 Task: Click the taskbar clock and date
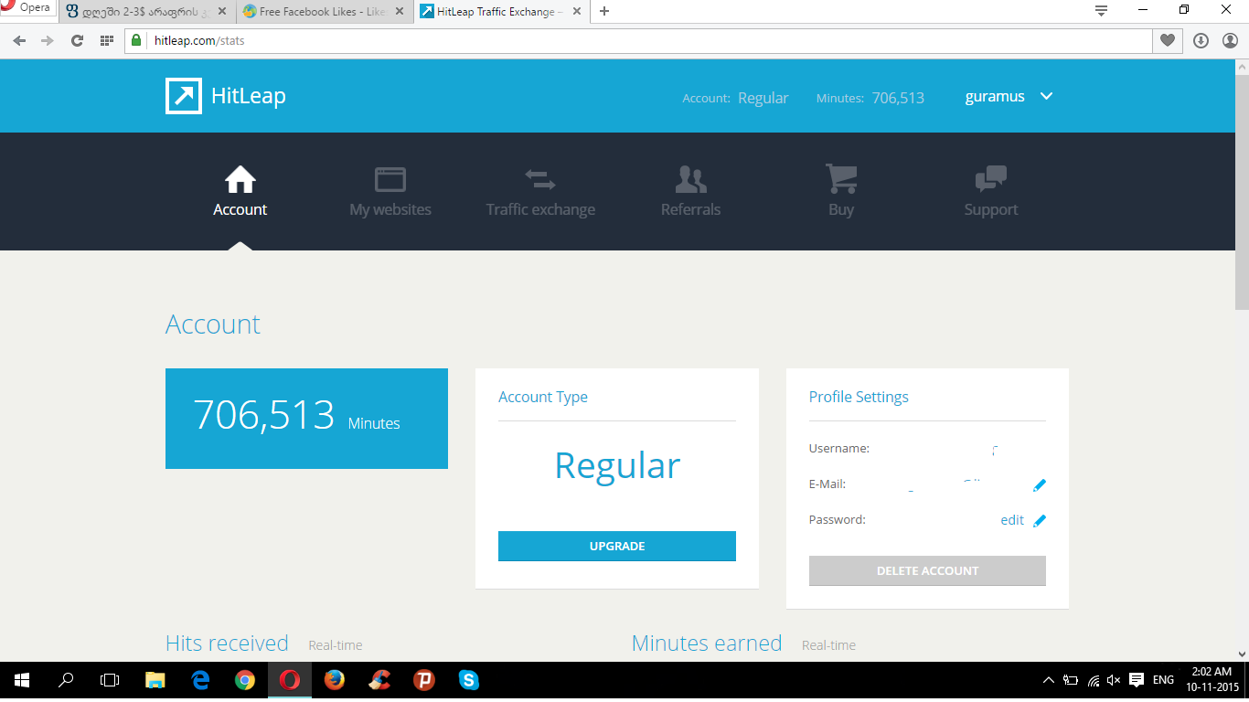(x=1212, y=679)
